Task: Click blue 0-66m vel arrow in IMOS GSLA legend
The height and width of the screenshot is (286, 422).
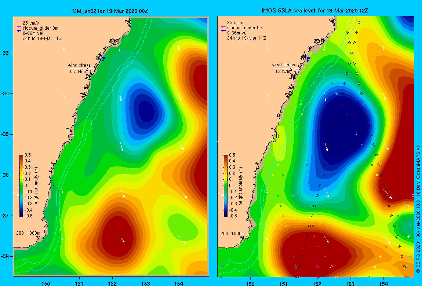Action: [223, 30]
